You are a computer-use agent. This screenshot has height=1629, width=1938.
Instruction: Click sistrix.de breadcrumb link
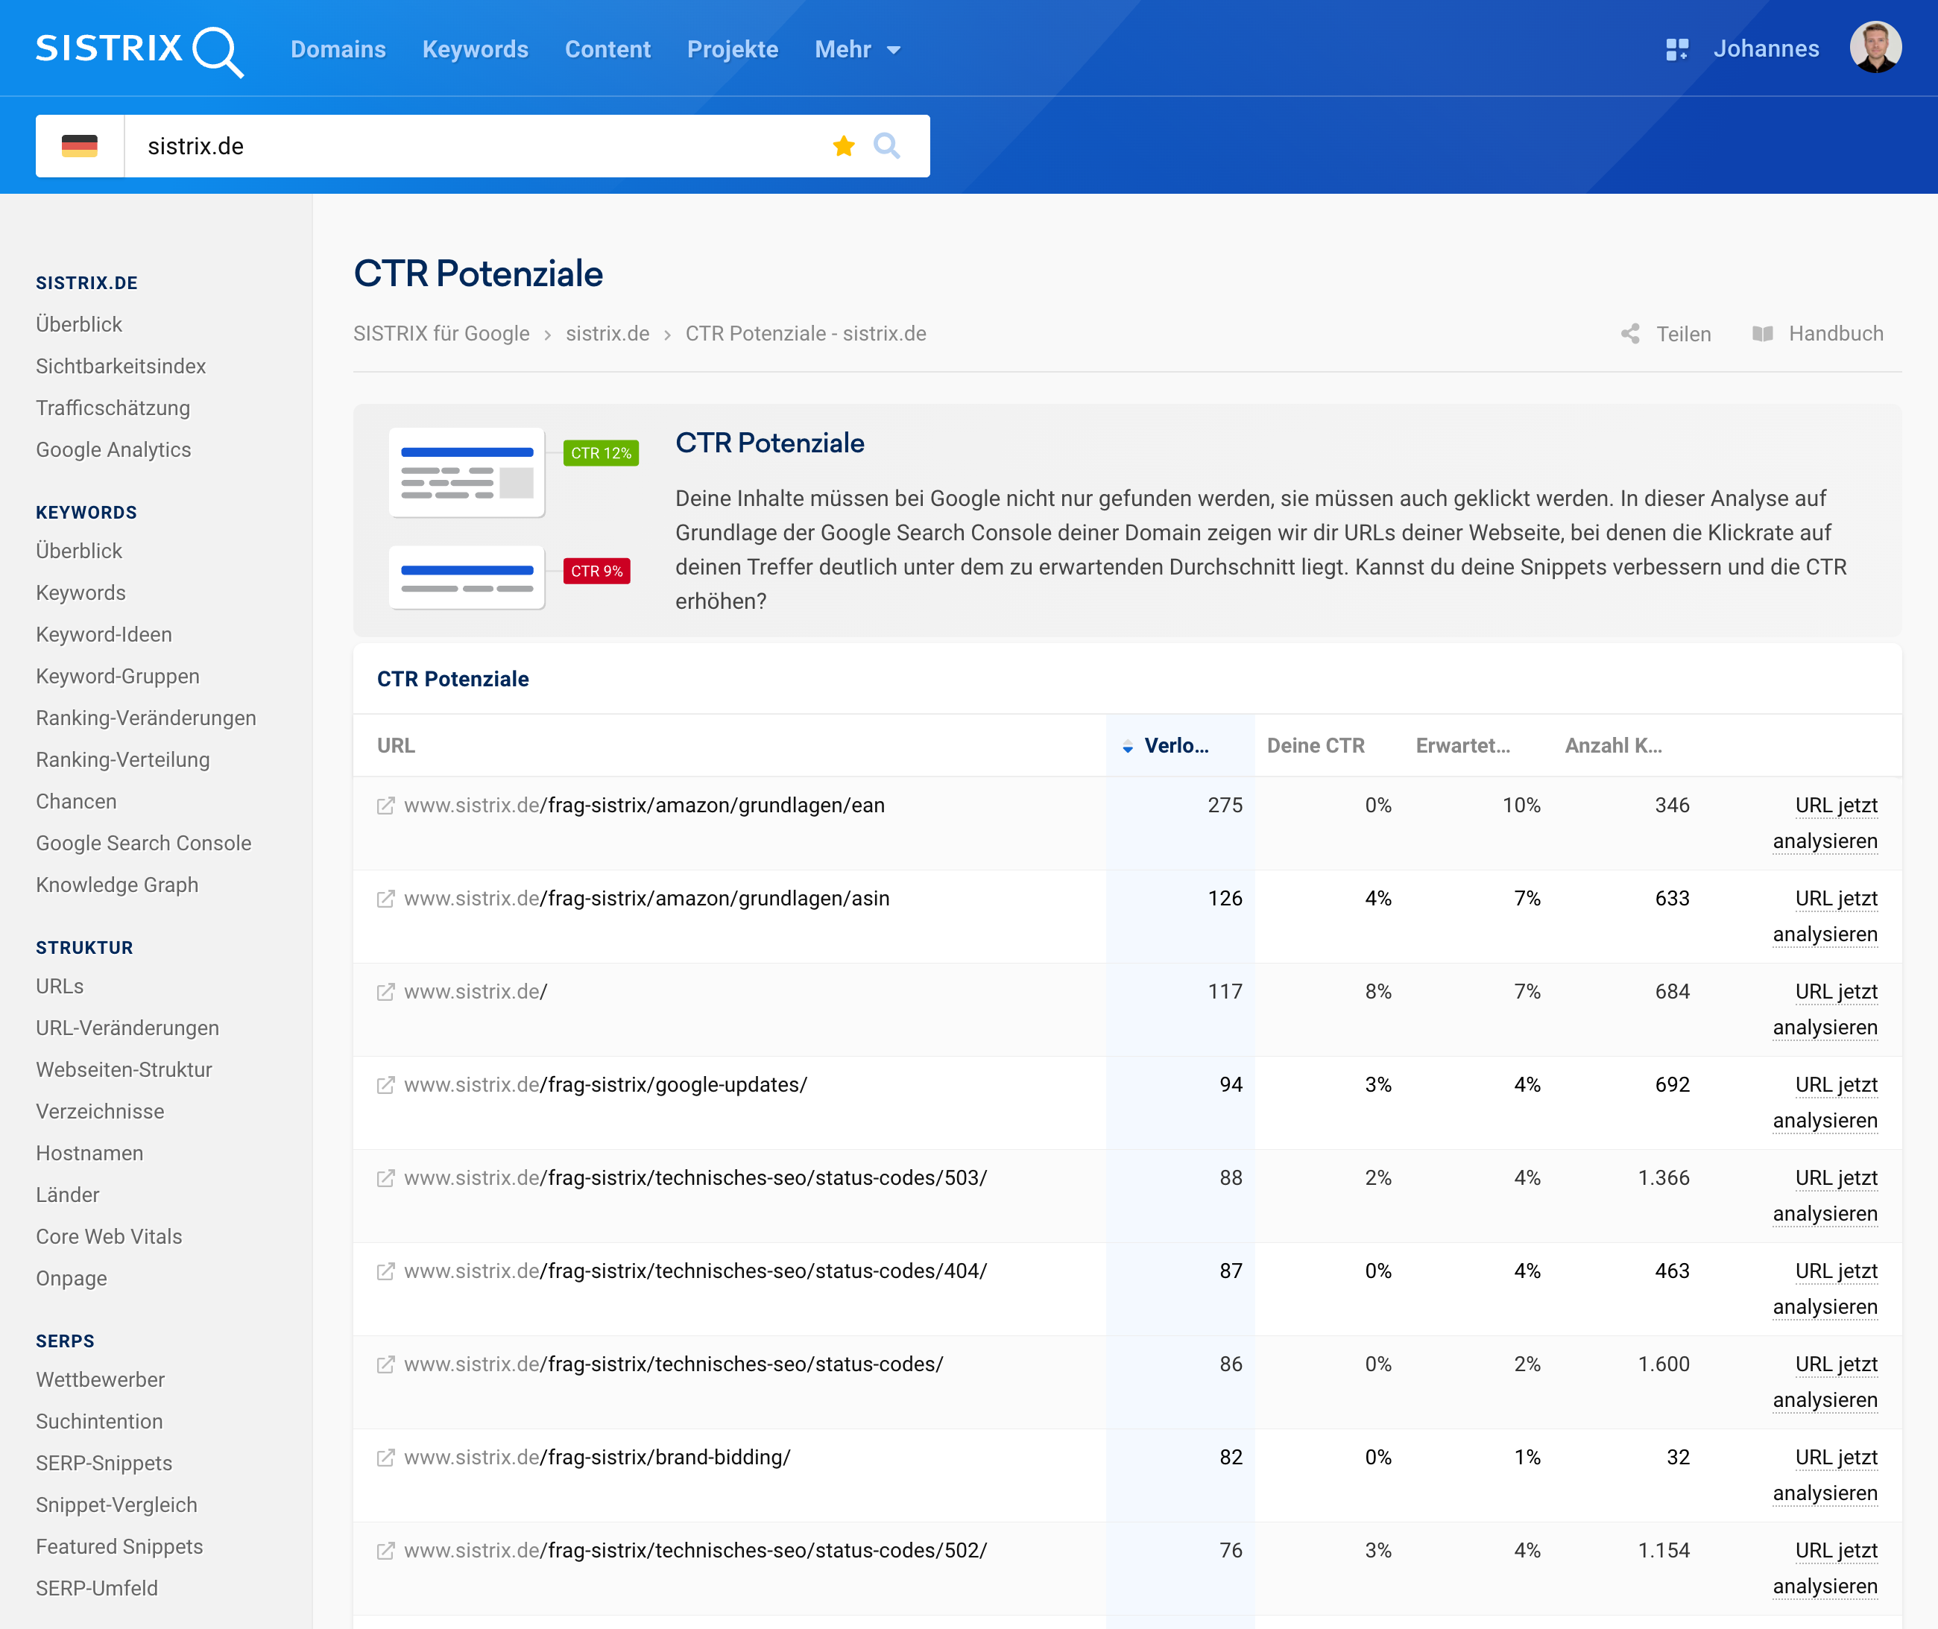(607, 335)
